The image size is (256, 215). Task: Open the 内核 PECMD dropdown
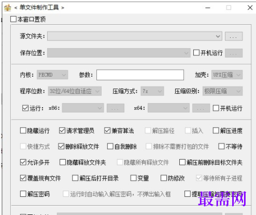tap(52, 75)
